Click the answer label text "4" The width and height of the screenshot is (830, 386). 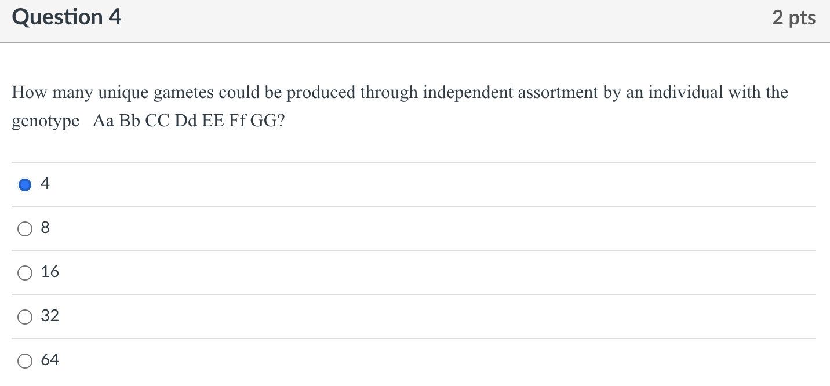[x=46, y=184]
